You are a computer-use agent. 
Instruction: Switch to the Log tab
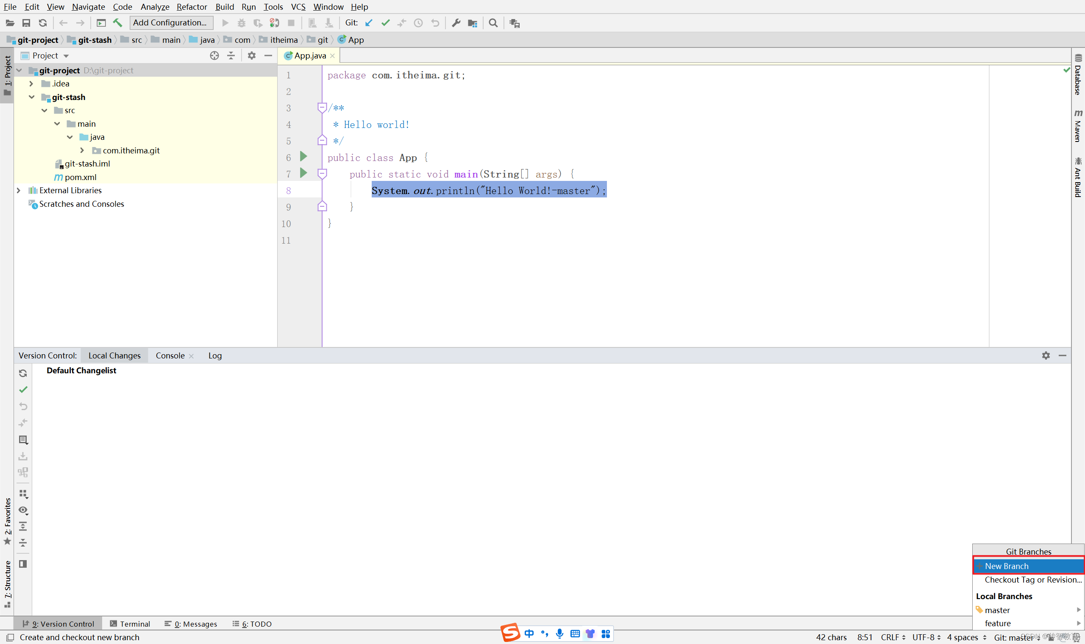pos(215,355)
